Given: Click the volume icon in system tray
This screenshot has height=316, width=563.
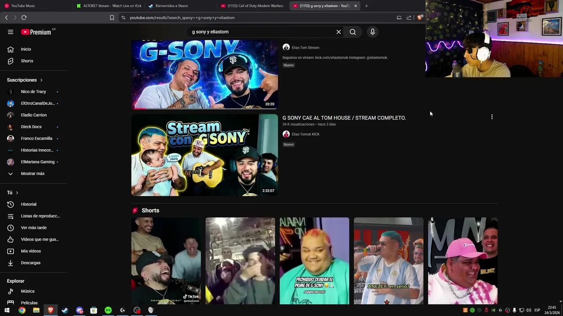Looking at the screenshot, I should point(528,310).
